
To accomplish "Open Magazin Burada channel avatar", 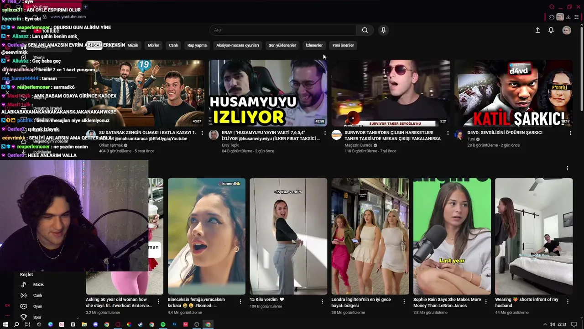I will 336,135.
